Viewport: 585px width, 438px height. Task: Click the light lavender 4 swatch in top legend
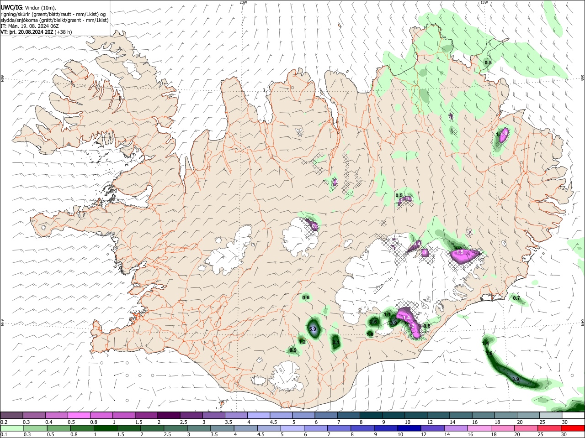258,415
